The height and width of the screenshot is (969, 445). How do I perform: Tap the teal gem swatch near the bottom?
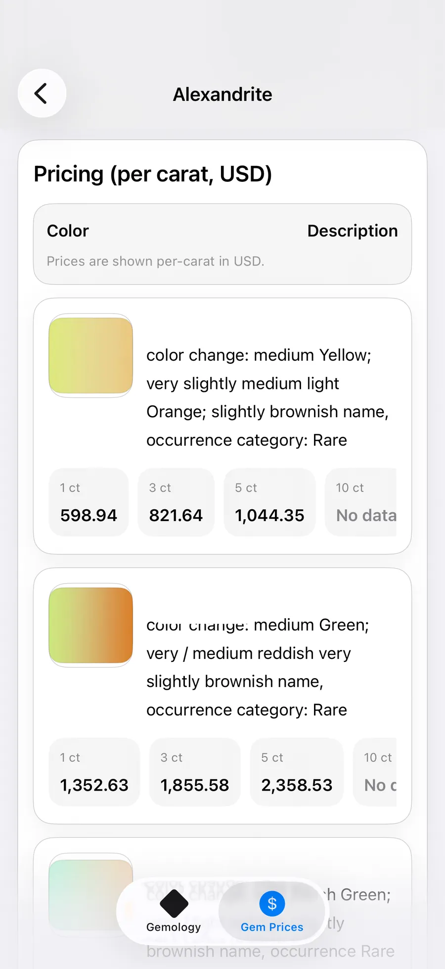pyautogui.click(x=90, y=892)
